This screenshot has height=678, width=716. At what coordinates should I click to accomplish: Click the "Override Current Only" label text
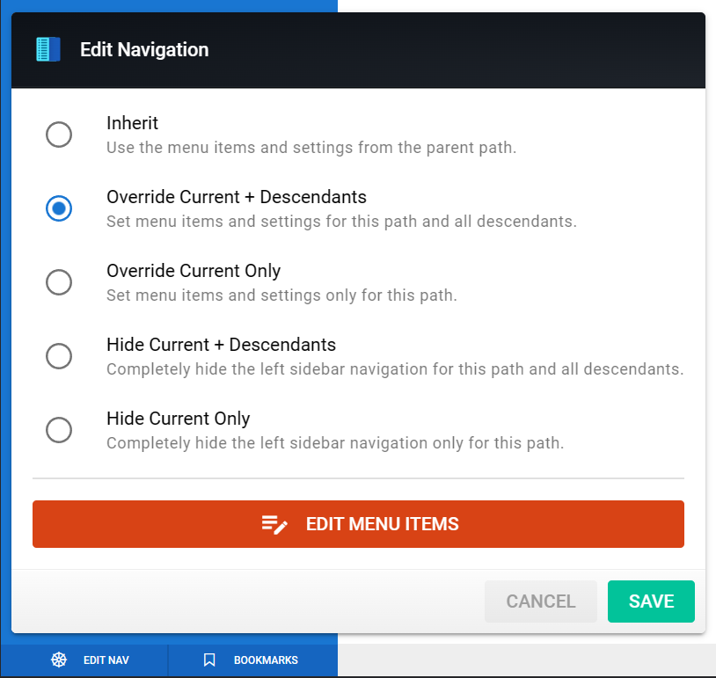point(194,271)
